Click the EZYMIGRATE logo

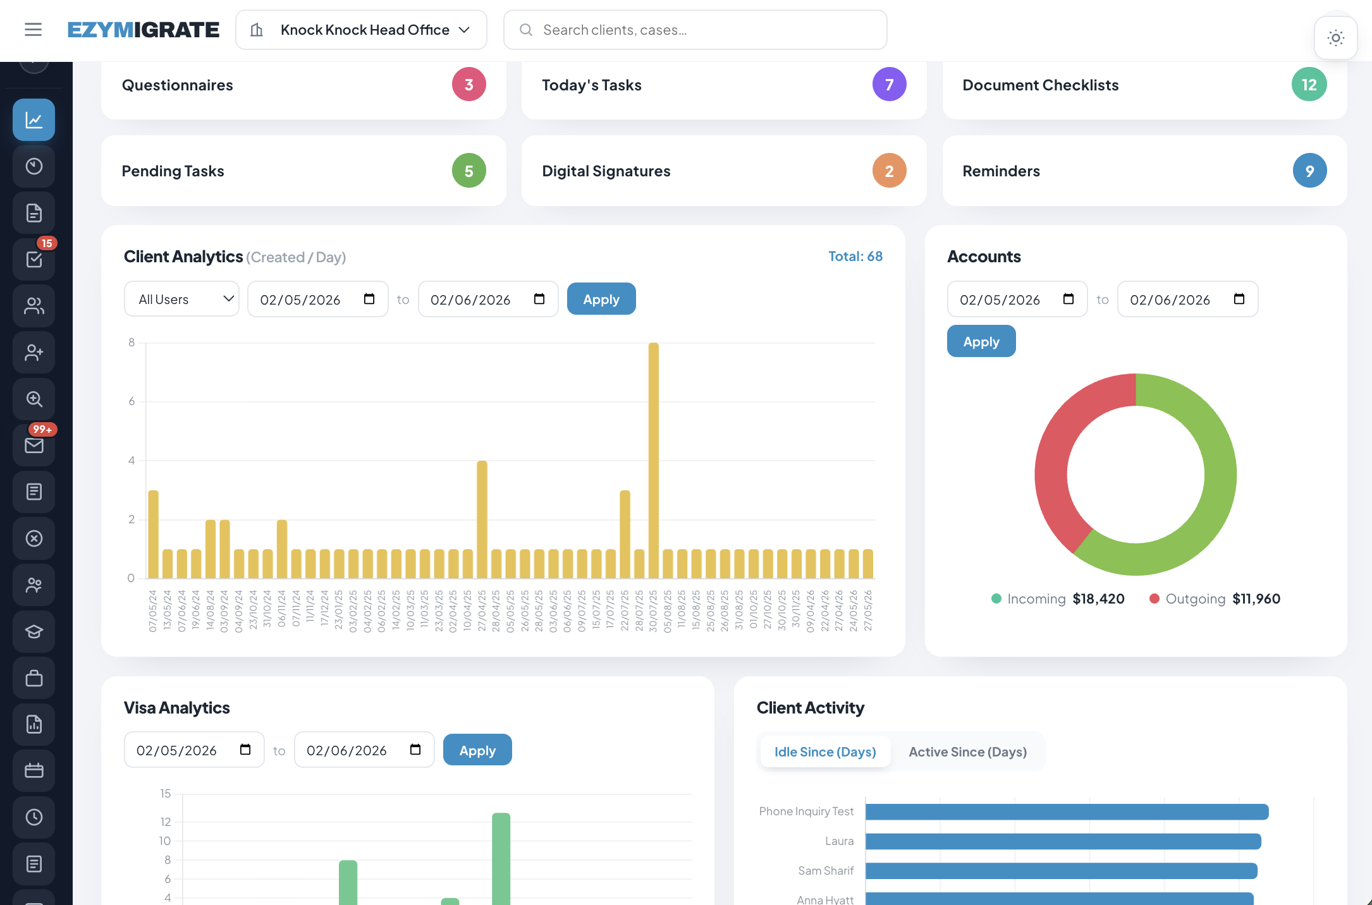pos(144,30)
